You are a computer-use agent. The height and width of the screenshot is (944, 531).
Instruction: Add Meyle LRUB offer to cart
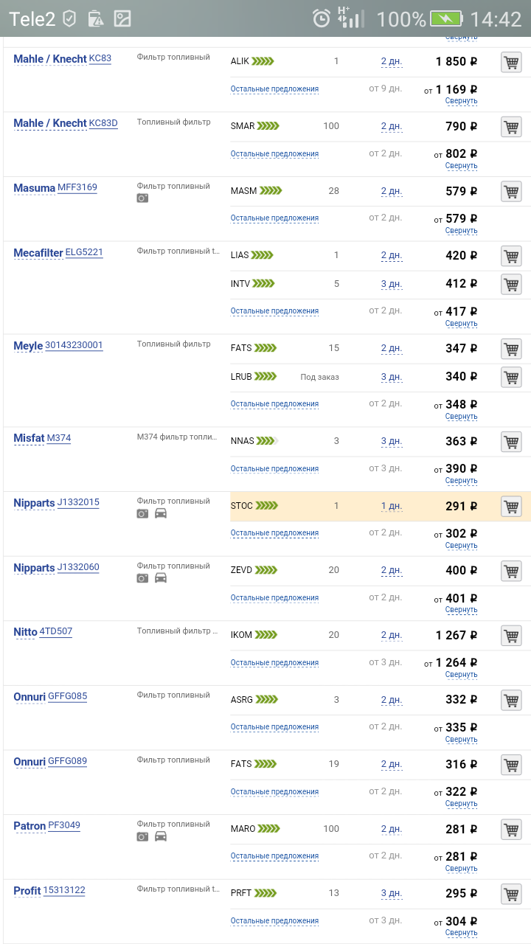pos(511,377)
